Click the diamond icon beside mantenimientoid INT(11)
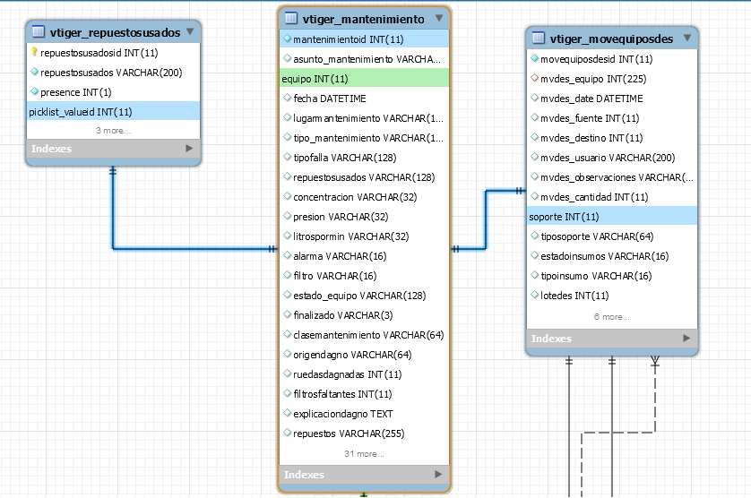 pyautogui.click(x=288, y=39)
